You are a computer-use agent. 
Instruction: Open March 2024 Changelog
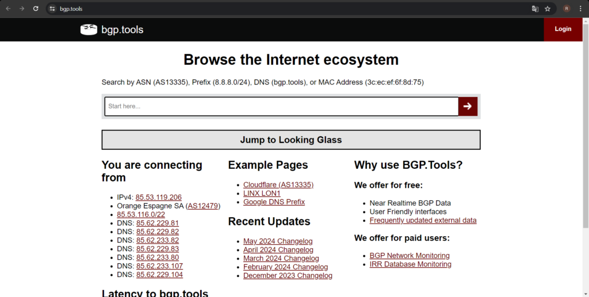click(281, 259)
